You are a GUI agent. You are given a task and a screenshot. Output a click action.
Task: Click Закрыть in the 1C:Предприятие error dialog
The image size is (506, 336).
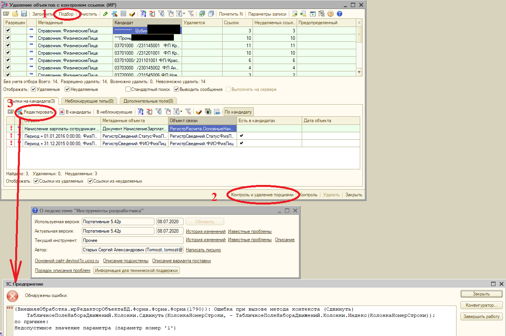[x=481, y=294]
